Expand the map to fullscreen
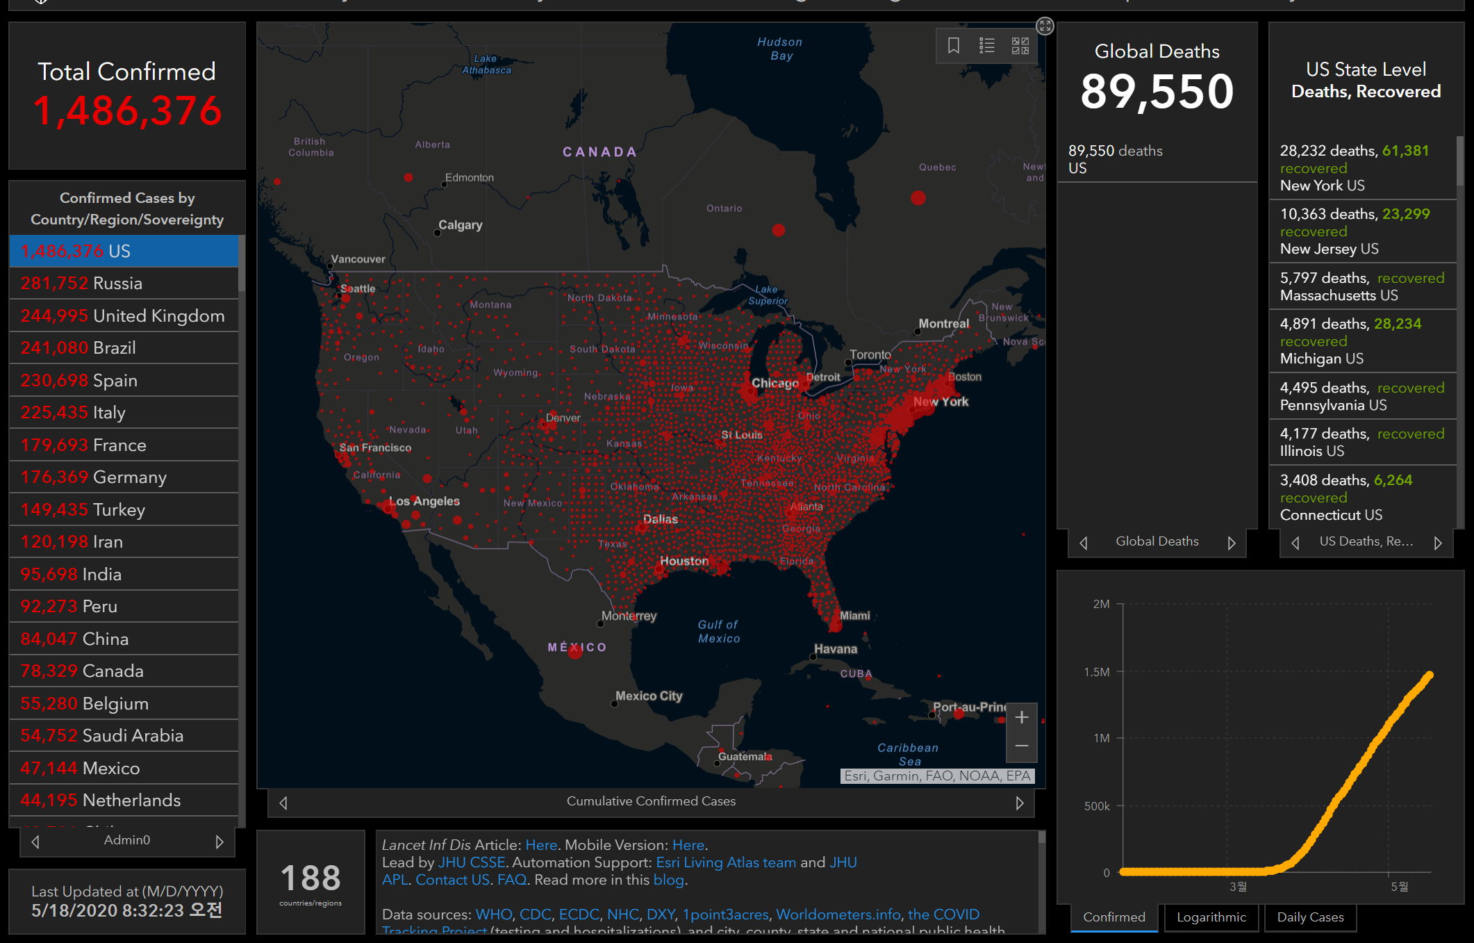Viewport: 1474px width, 943px height. pyautogui.click(x=1045, y=26)
